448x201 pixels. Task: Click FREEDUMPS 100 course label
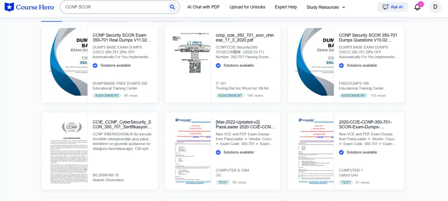point(354,84)
